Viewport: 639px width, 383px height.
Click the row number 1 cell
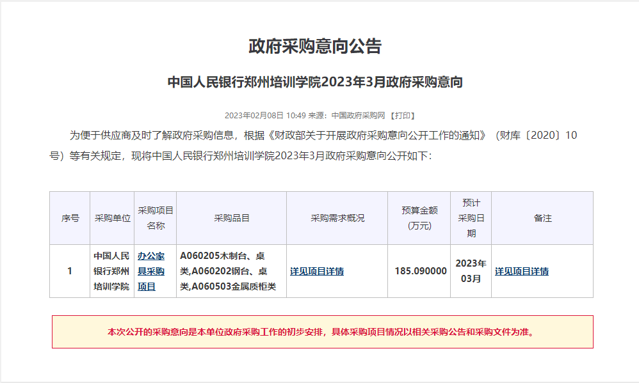pos(70,271)
